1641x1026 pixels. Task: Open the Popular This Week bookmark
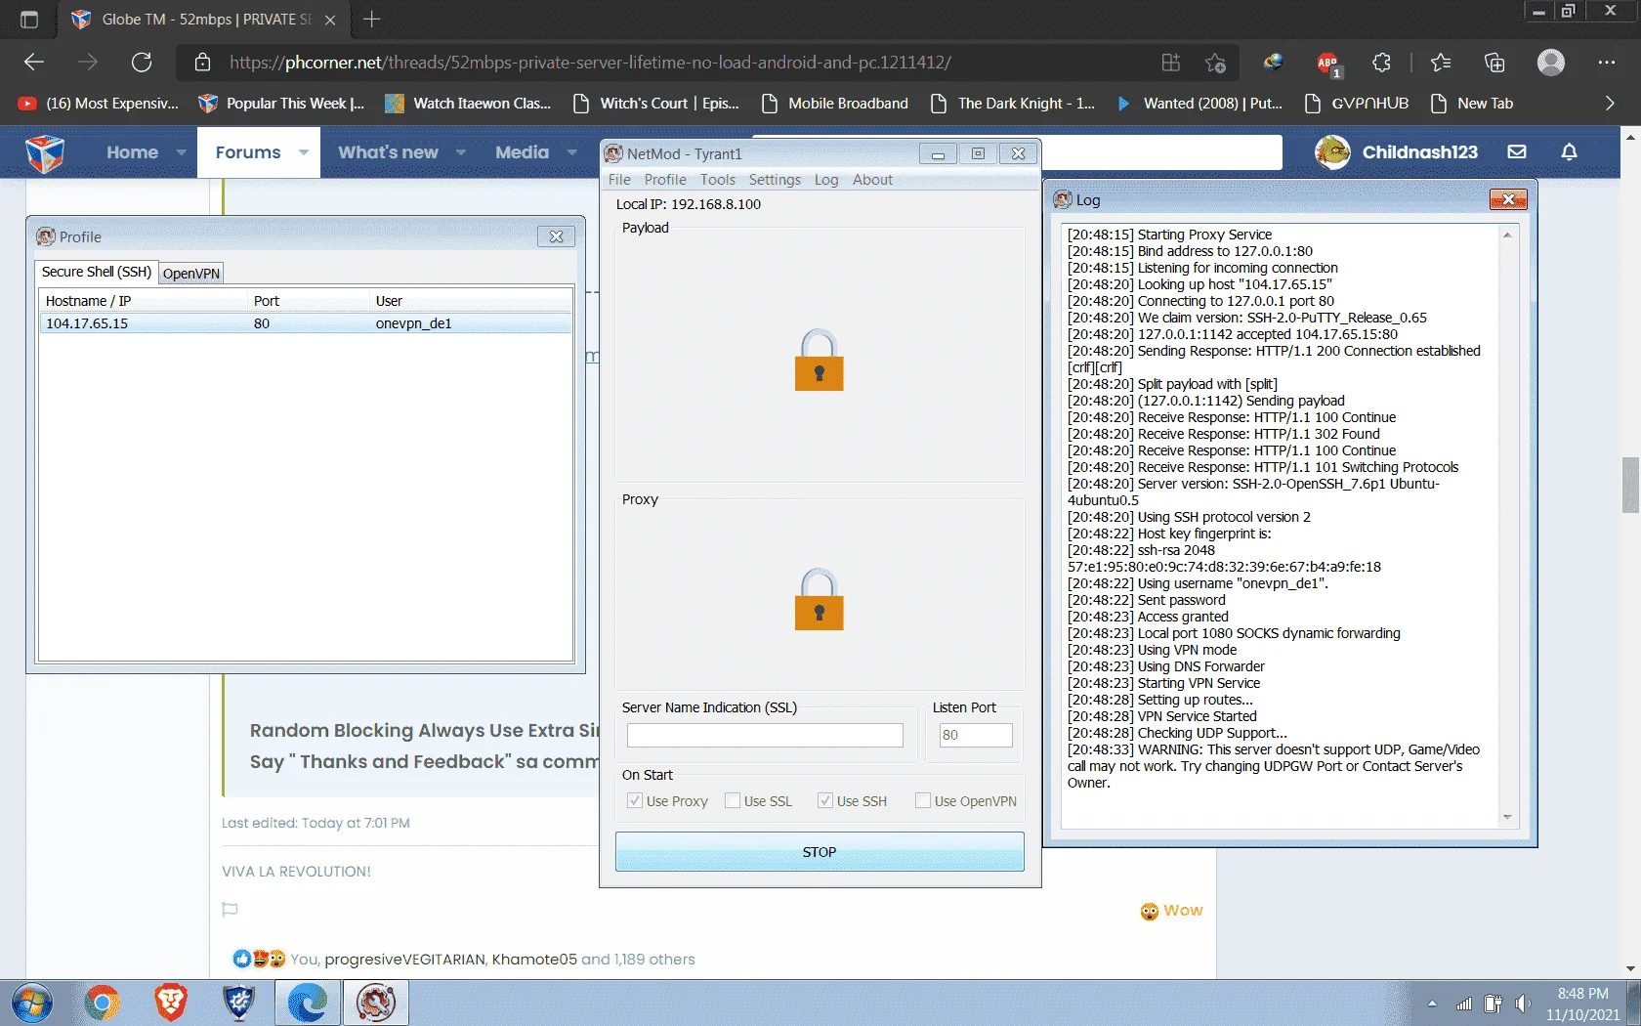coord(281,103)
